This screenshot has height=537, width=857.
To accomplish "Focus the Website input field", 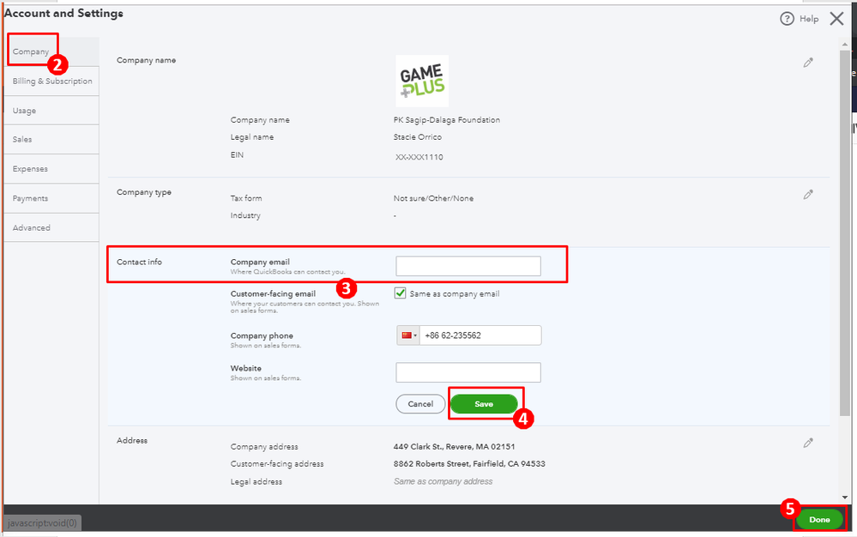I will click(468, 372).
